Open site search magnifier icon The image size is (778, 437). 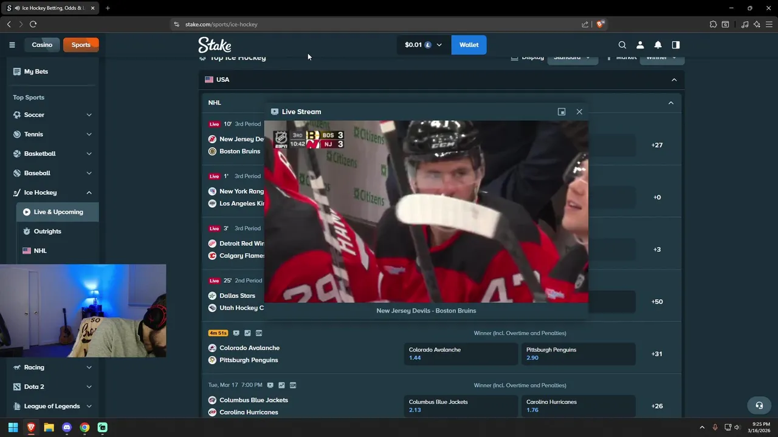pos(622,45)
